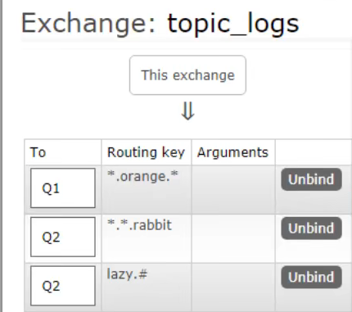The height and width of the screenshot is (312, 352).
Task: Click the topic_logs exchange name
Action: [x=233, y=25]
